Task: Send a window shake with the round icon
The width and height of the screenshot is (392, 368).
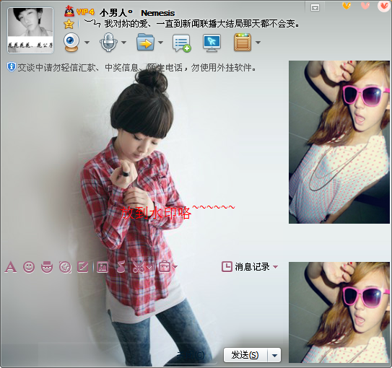Action: click(x=65, y=267)
